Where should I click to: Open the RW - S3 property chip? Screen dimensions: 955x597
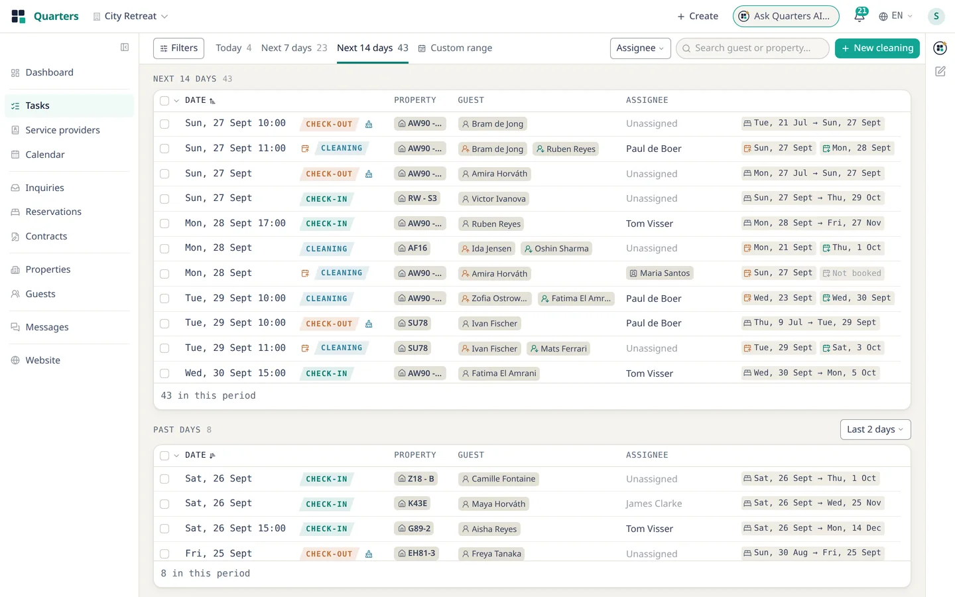tap(418, 198)
